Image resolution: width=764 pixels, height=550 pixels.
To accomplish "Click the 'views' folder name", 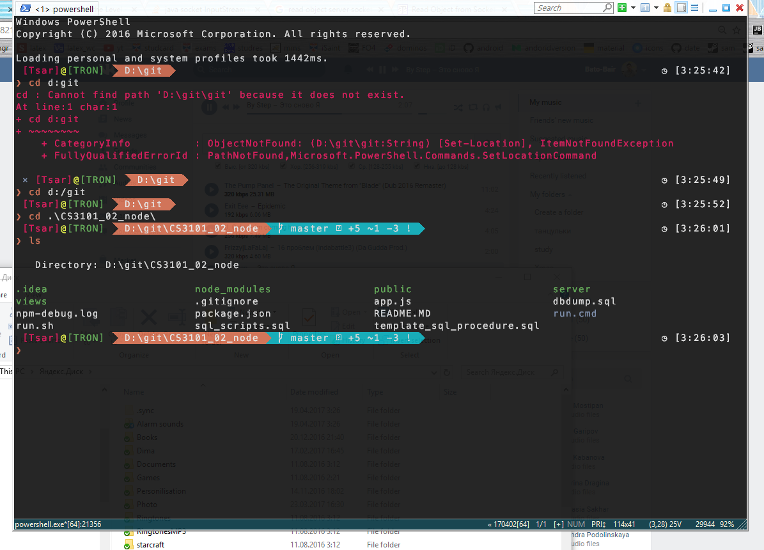I will tap(32, 301).
